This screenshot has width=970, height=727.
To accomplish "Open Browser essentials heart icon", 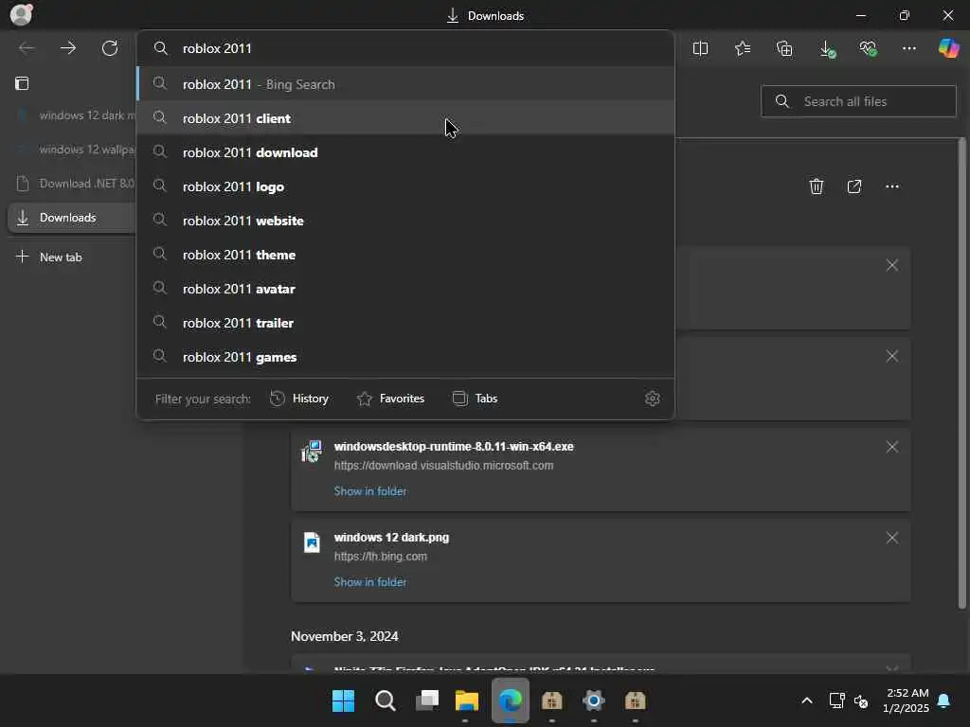I will point(868,48).
